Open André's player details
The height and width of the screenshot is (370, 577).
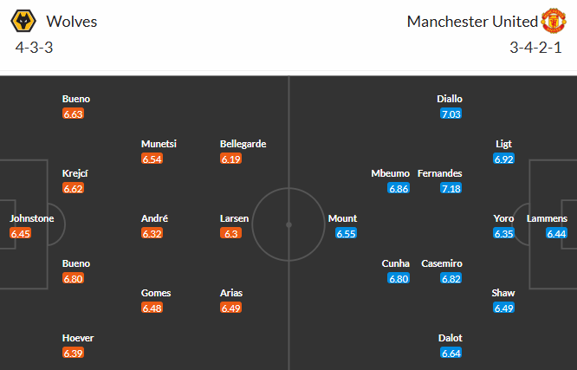(x=154, y=218)
